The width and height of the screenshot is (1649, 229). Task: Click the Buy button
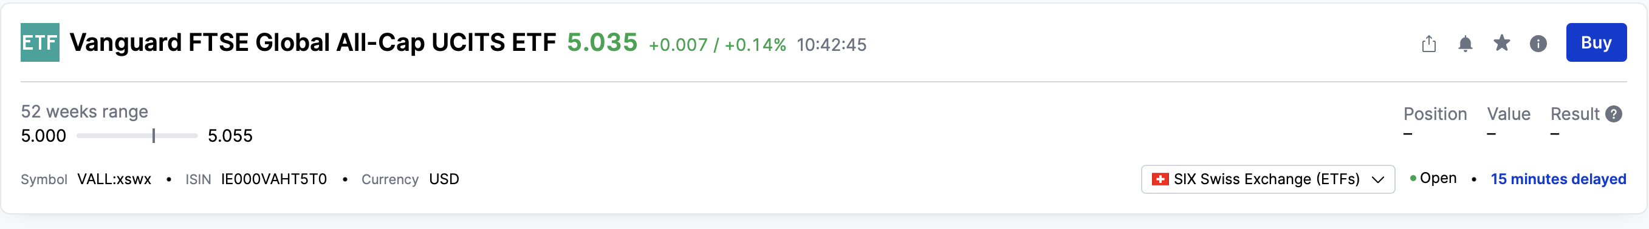coord(1596,42)
